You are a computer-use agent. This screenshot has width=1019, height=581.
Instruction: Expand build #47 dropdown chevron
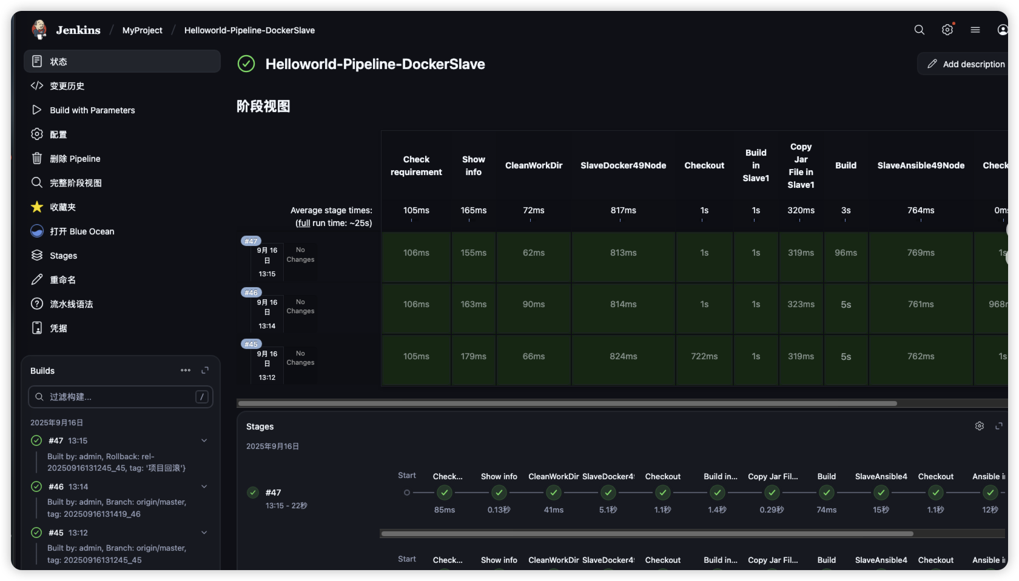204,440
